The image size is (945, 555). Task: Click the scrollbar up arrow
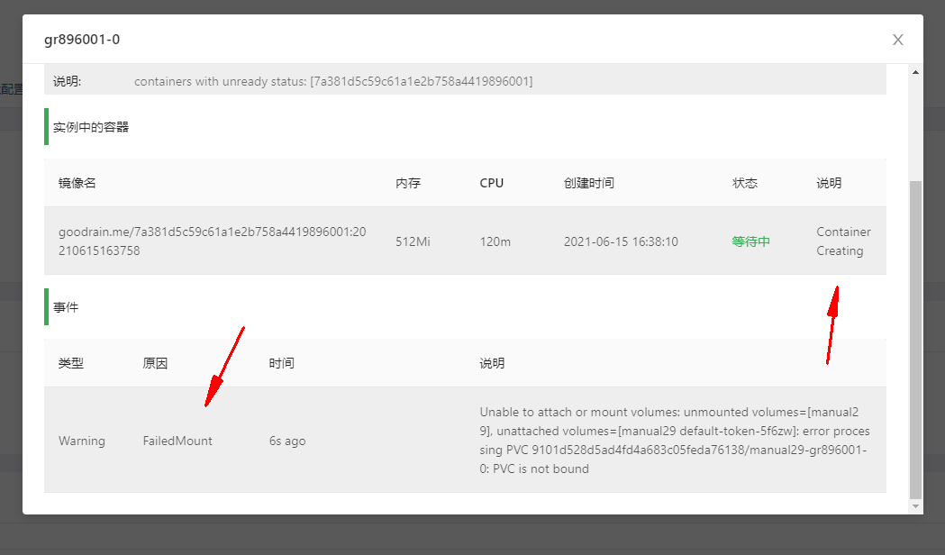click(x=915, y=72)
